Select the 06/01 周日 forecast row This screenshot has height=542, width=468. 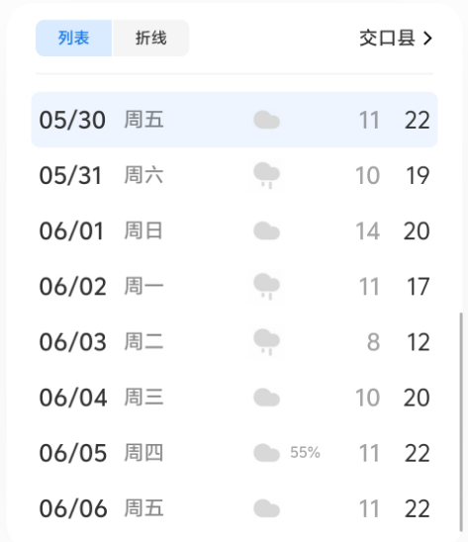pos(234,230)
